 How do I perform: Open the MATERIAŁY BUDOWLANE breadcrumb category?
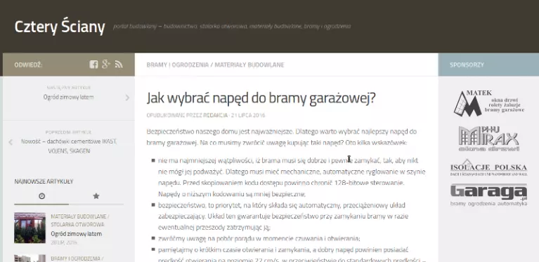[249, 64]
